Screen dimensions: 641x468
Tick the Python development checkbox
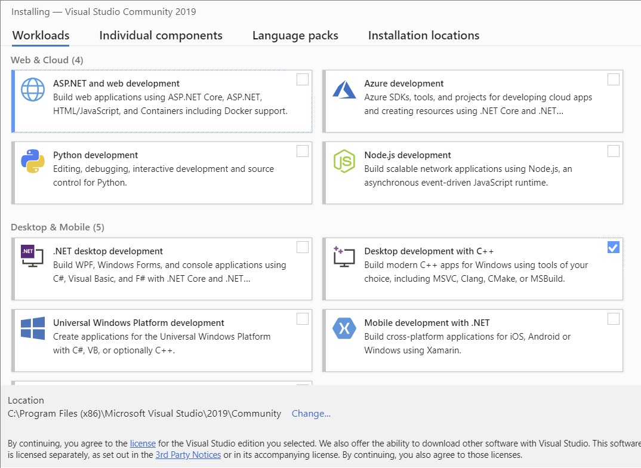303,151
